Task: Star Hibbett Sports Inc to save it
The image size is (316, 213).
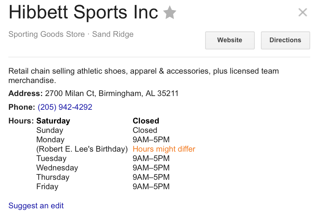Action: tap(170, 12)
